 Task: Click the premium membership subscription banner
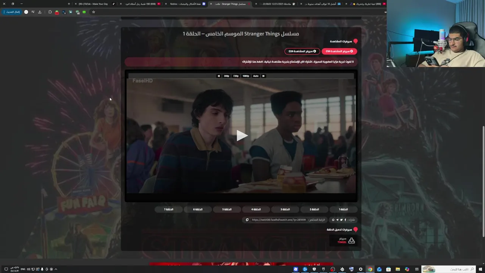pyautogui.click(x=241, y=61)
